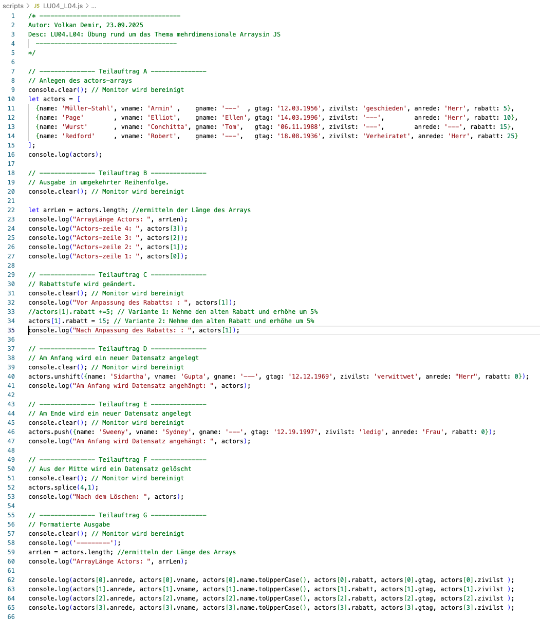The image size is (540, 619).
Task: Click the 'Wurst' name string
Action: 75,127
